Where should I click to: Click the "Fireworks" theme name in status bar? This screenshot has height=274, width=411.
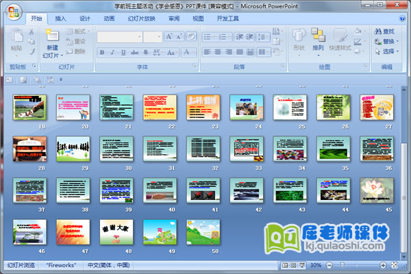61,265
